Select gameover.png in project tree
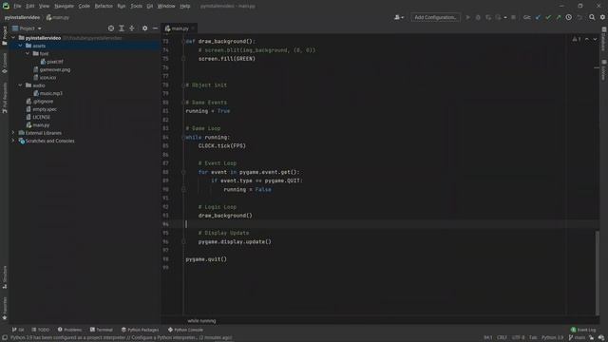The height and width of the screenshot is (342, 608). tap(55, 69)
